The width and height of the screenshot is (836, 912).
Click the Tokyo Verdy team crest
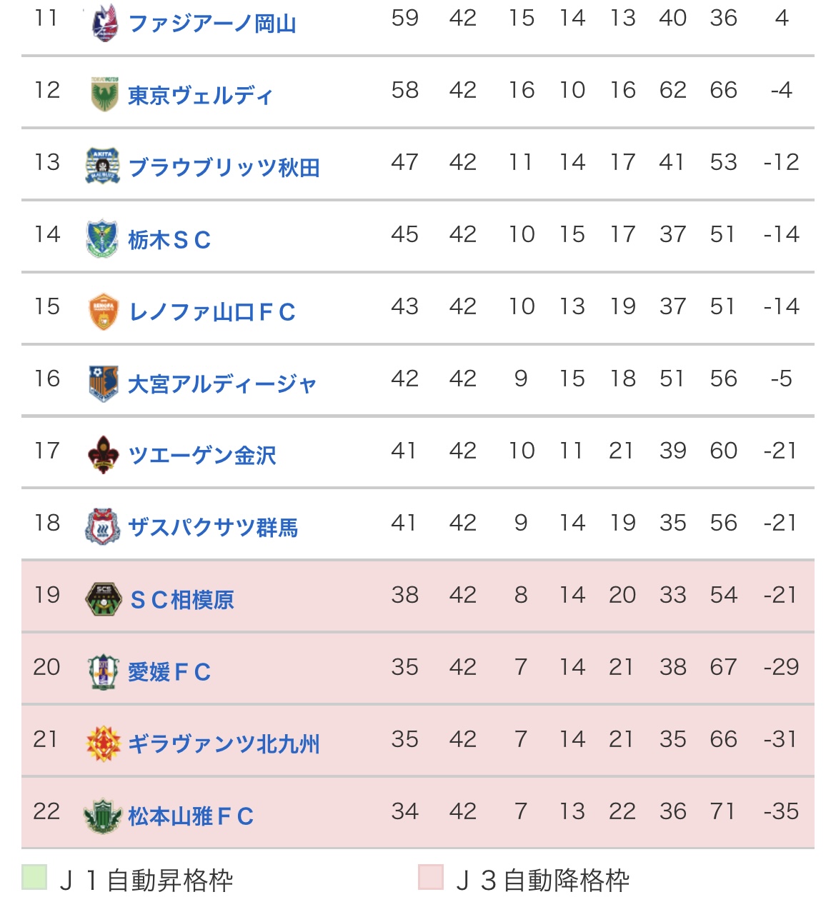104,94
